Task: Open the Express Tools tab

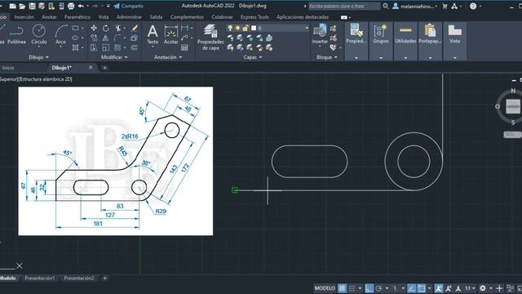Action: pos(254,16)
